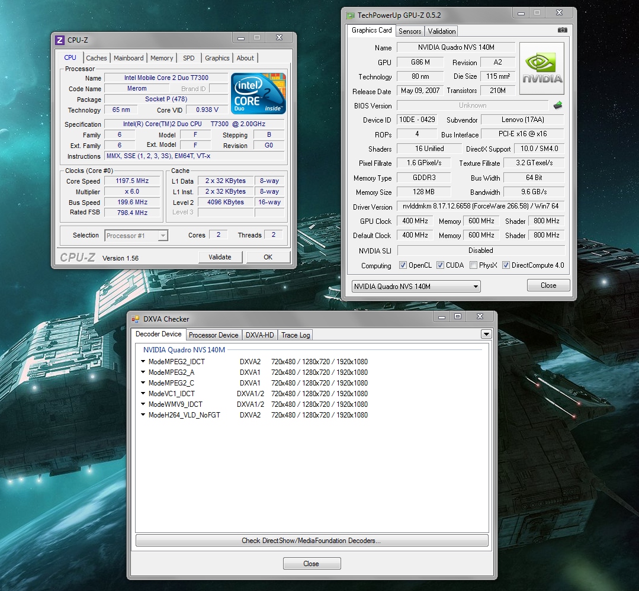Expand the ModeVC1_IDCT entry

pos(143,393)
